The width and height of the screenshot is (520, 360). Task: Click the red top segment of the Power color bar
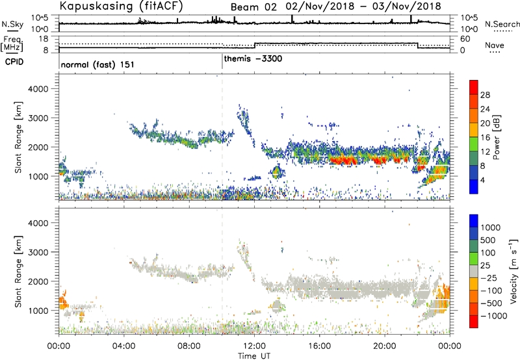click(x=474, y=88)
